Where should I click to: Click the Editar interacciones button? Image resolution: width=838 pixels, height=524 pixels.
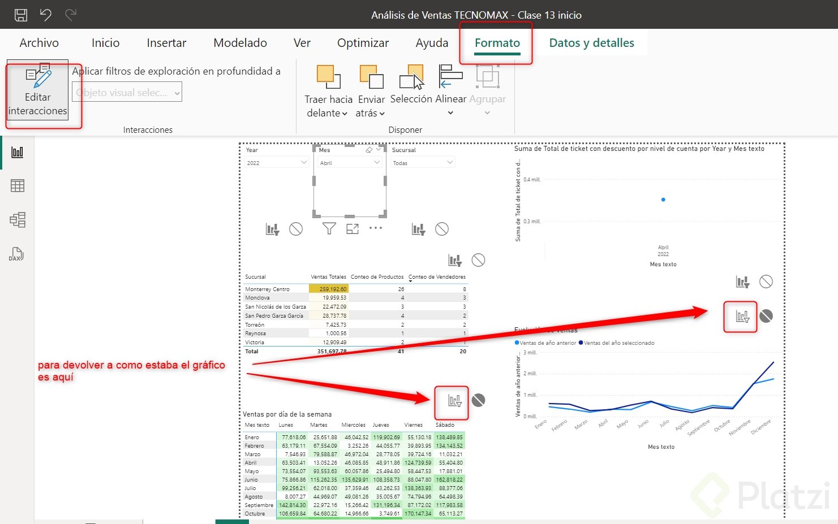point(38,91)
